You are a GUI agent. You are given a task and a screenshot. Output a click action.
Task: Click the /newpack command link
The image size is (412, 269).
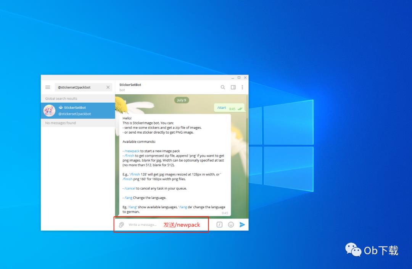point(132,151)
